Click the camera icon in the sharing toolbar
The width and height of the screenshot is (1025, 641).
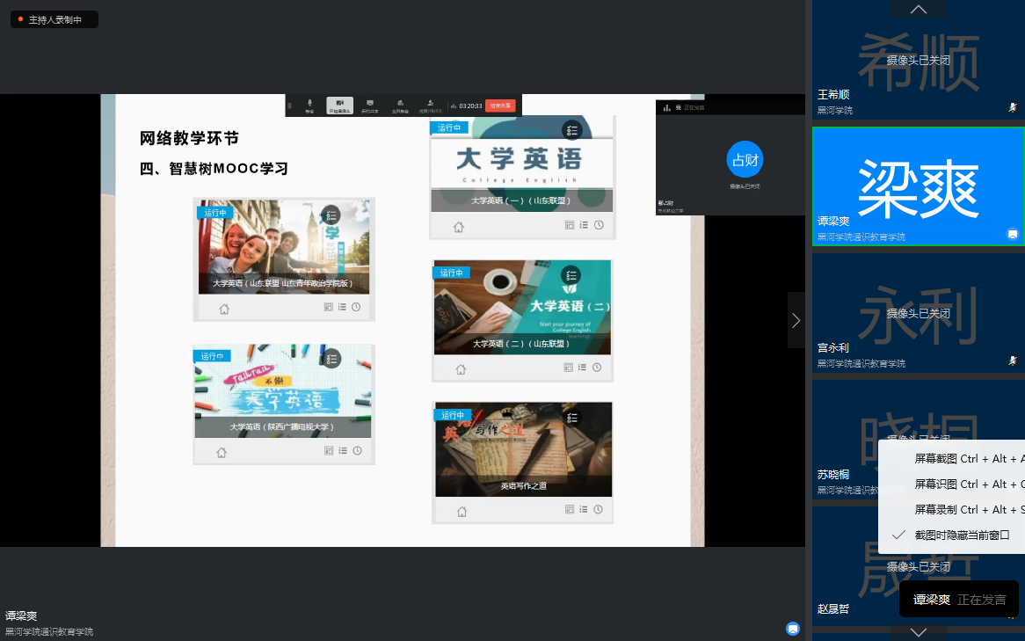point(339,105)
